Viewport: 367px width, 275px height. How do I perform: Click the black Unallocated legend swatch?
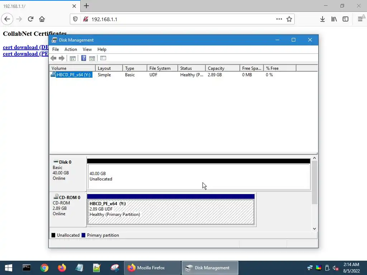click(x=53, y=235)
